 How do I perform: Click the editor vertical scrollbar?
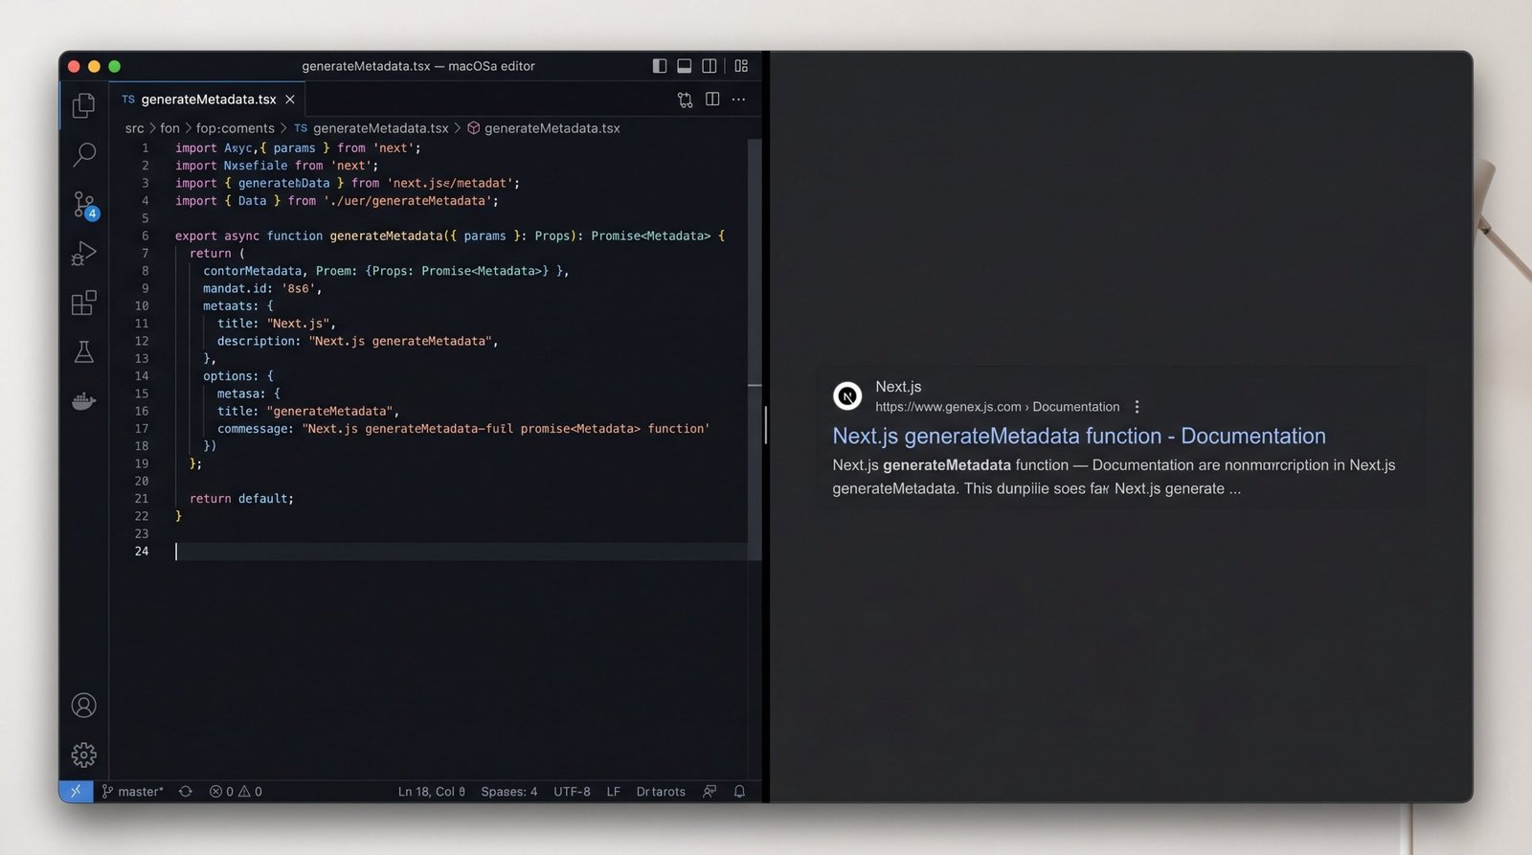[x=755, y=349]
